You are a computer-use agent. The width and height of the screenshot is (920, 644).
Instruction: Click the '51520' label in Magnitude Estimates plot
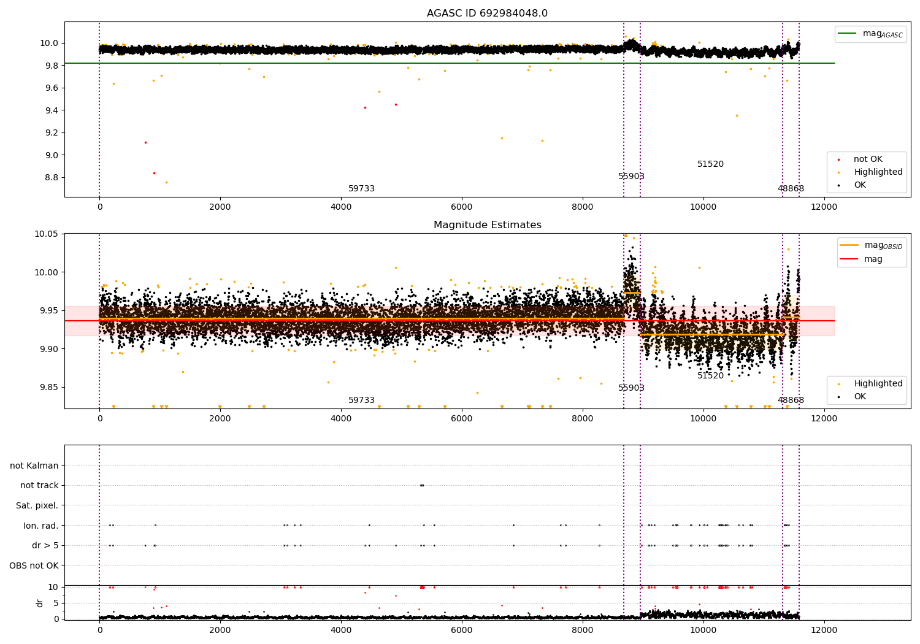coord(710,376)
